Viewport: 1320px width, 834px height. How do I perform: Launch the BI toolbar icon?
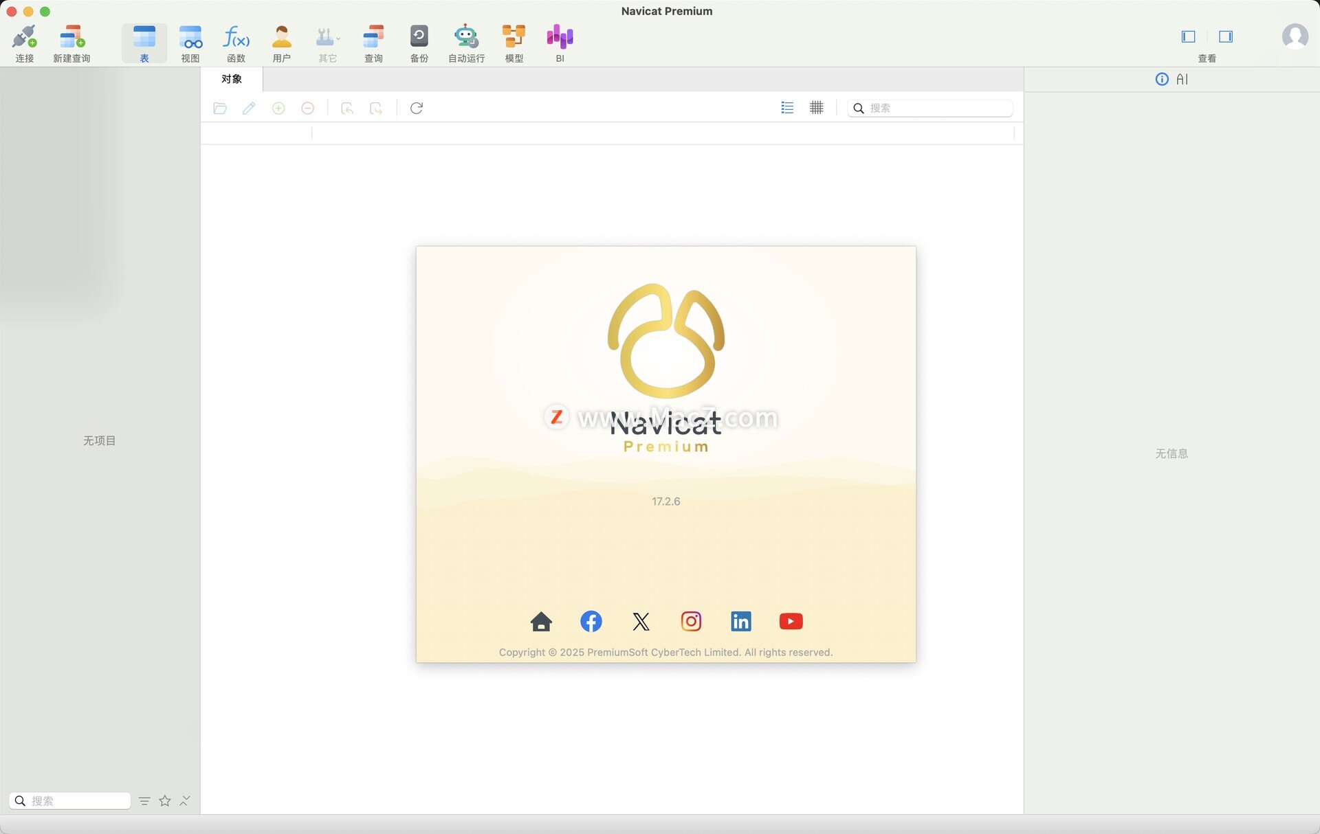(x=560, y=43)
